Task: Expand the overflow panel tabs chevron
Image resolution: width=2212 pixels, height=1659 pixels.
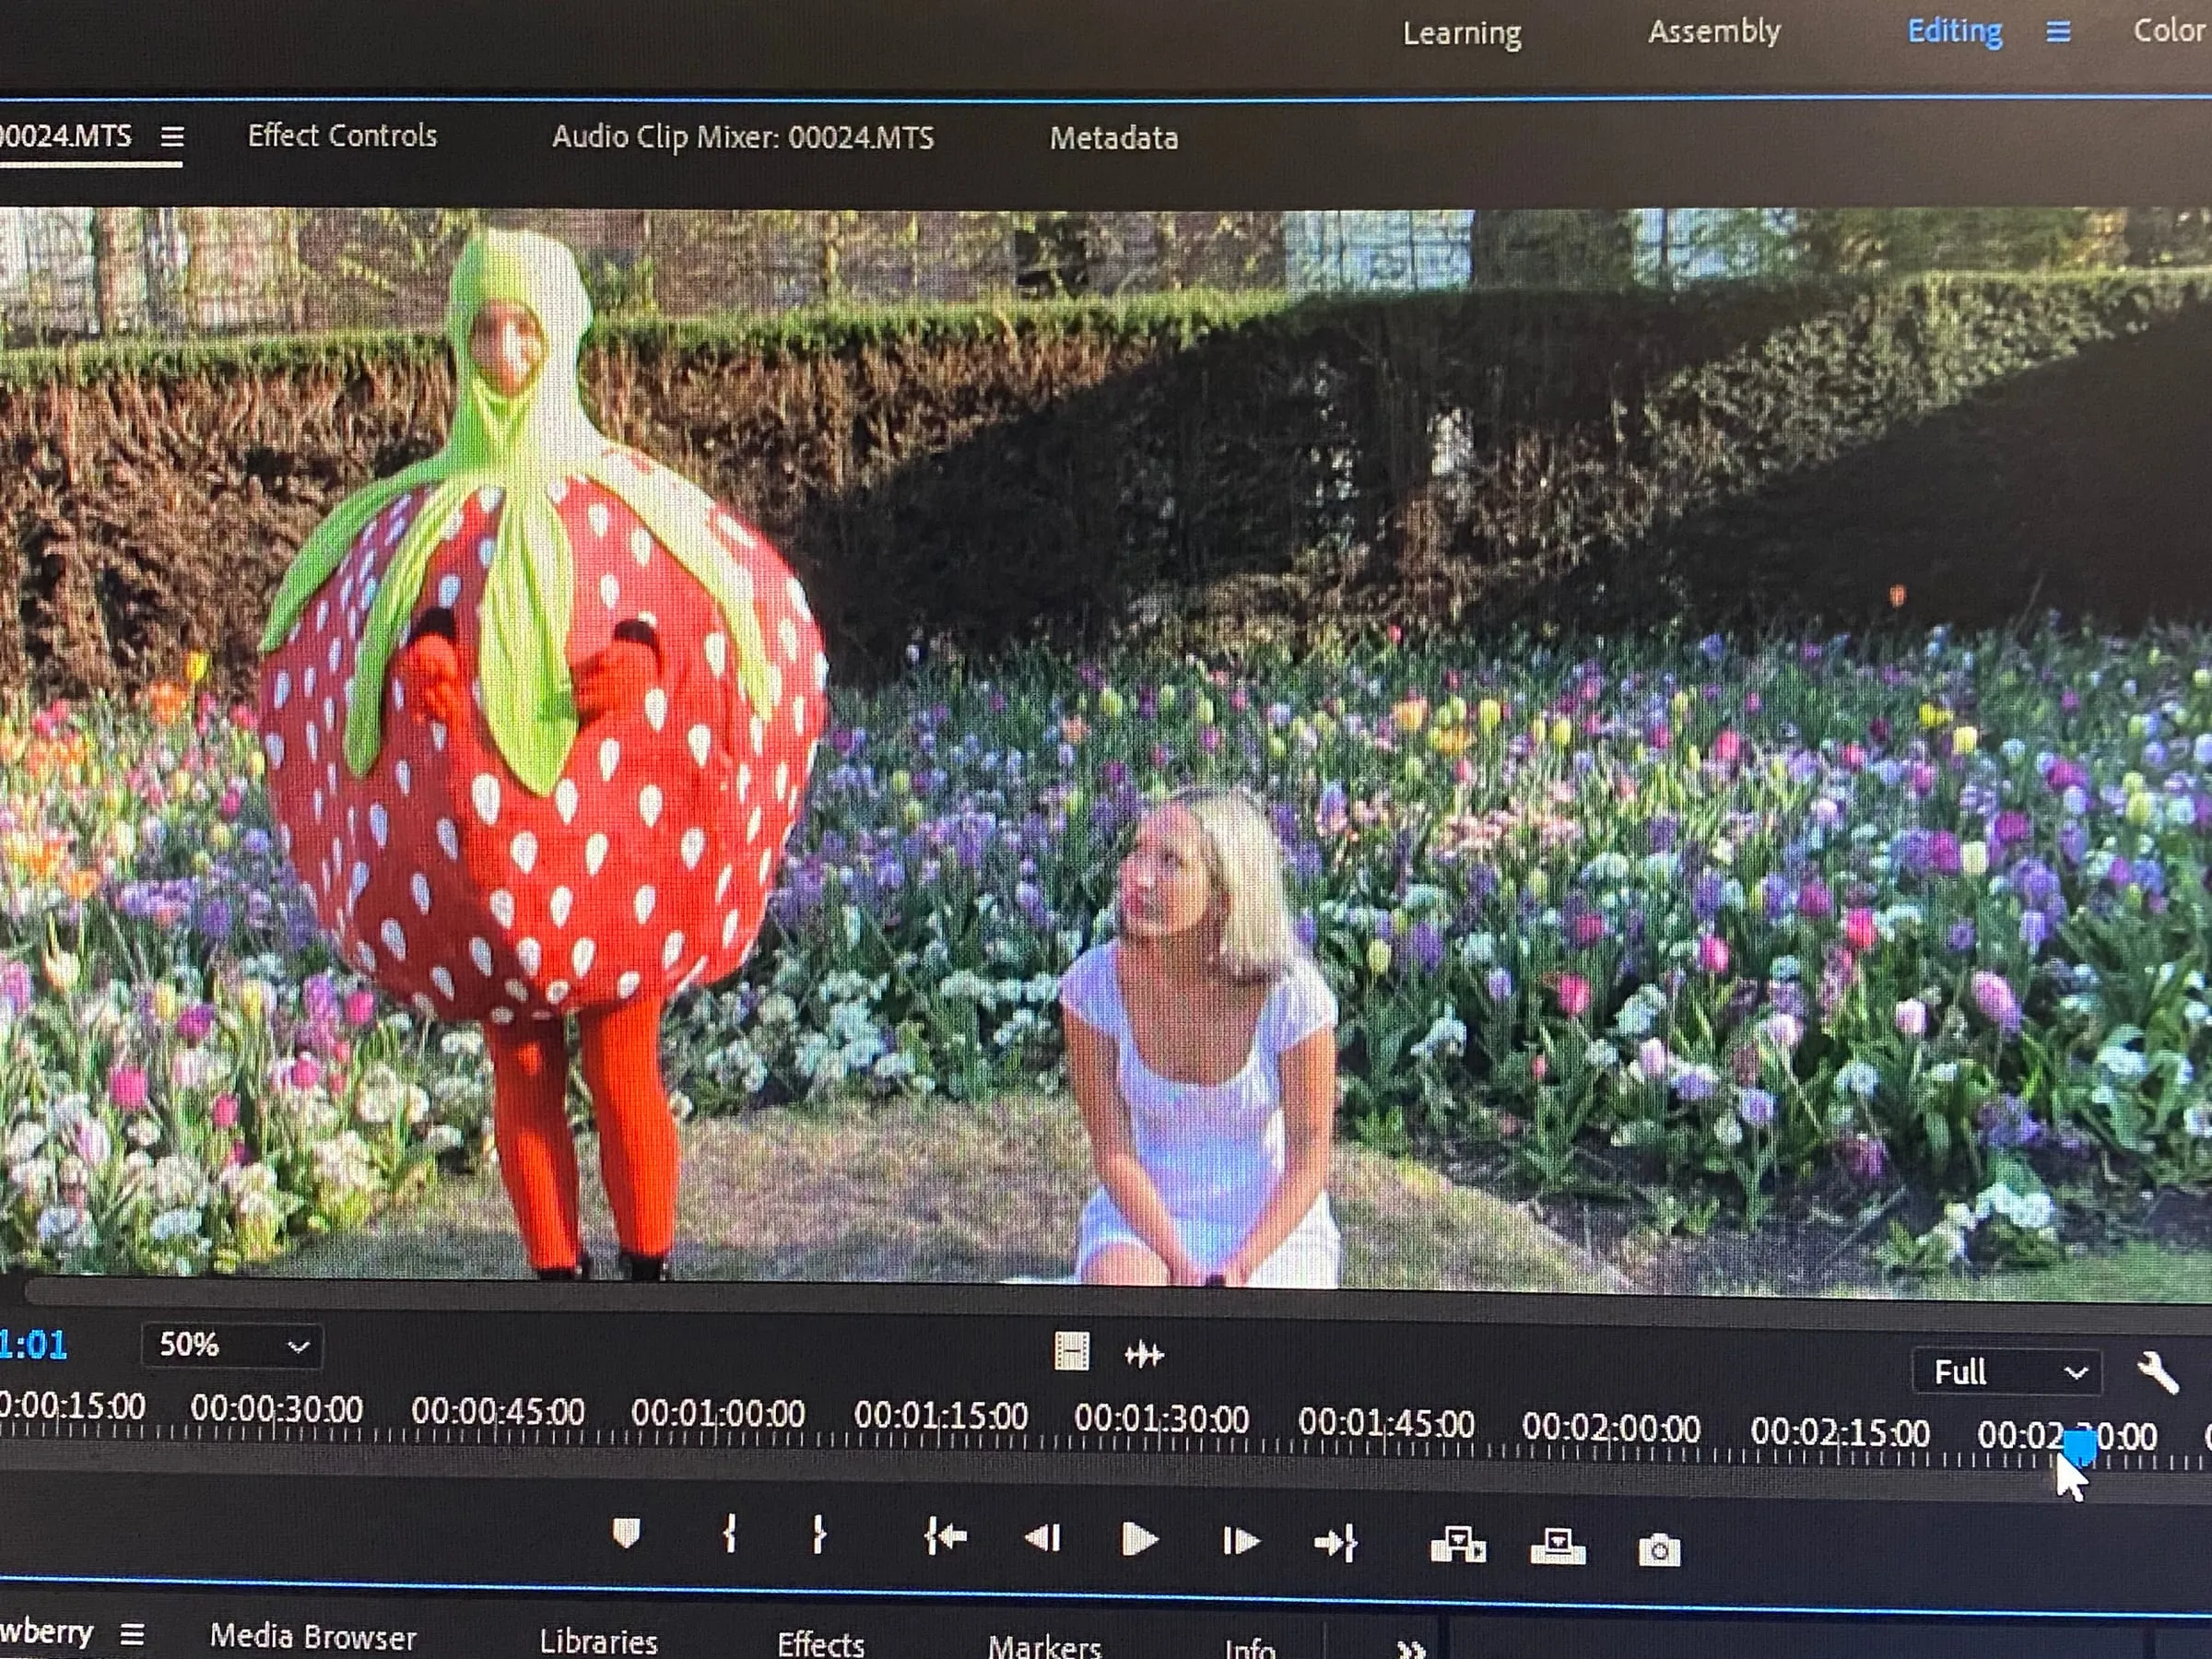Action: pos(1410,1648)
